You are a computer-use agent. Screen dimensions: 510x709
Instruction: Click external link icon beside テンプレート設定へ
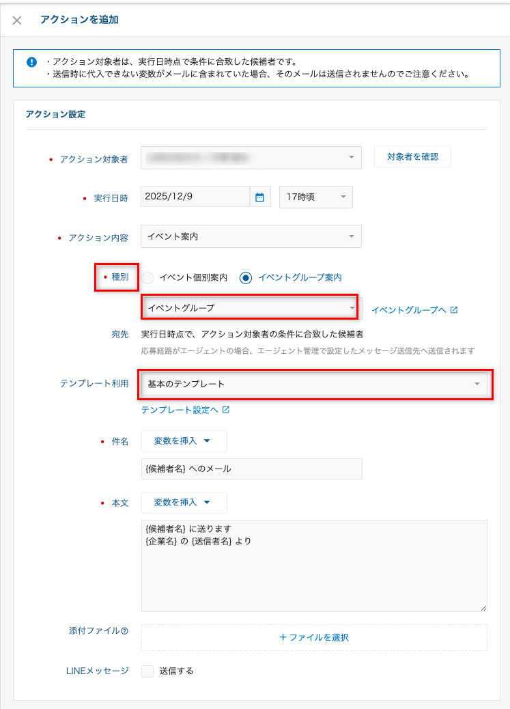coord(226,411)
